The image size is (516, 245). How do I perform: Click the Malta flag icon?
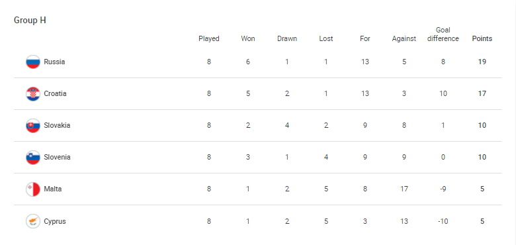pos(33,189)
